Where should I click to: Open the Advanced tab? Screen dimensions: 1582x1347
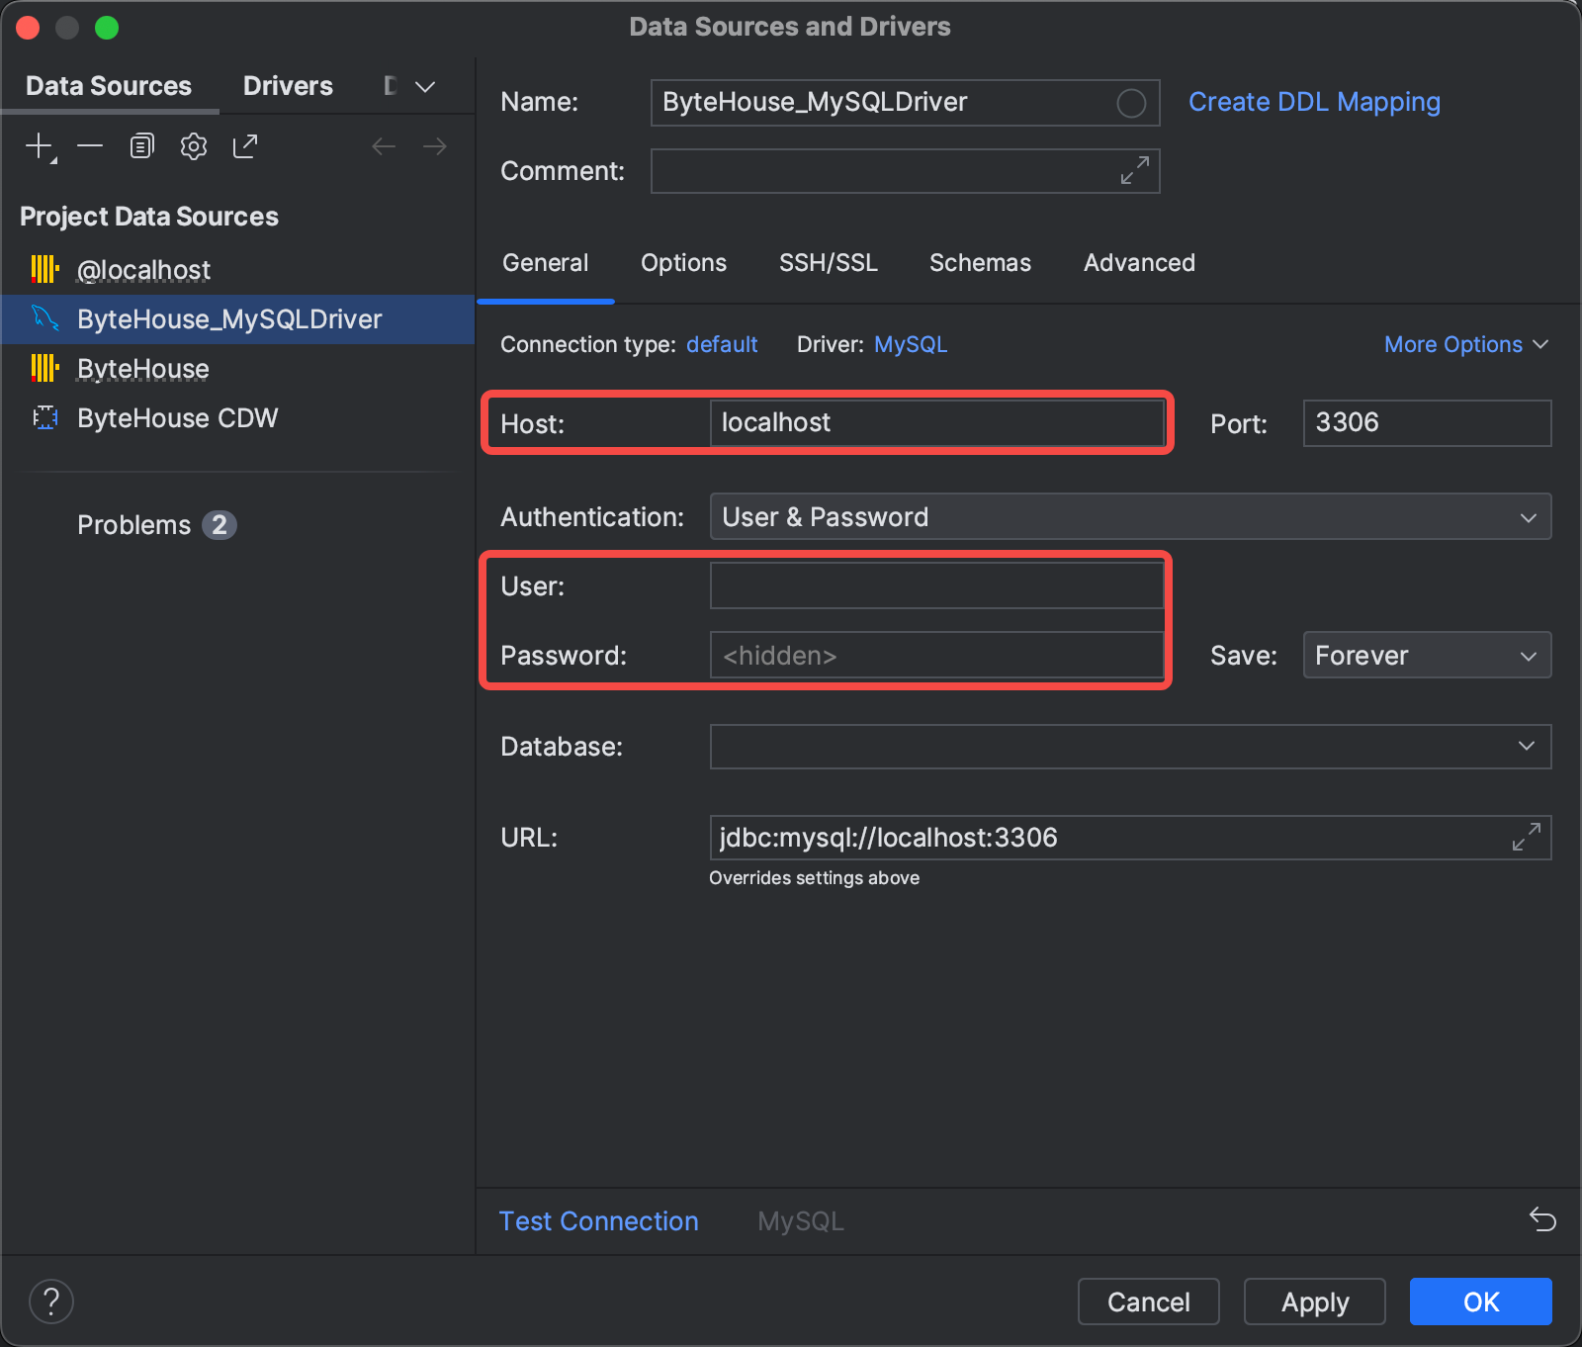tap(1139, 262)
